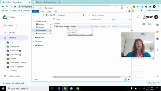Image resolution: width=161 pixels, height=91 pixels.
Task: Click the Drive logo
Action: pos(9,17)
